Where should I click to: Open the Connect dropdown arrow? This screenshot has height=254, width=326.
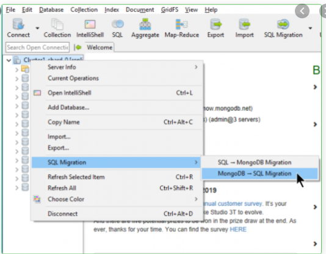tap(37, 28)
